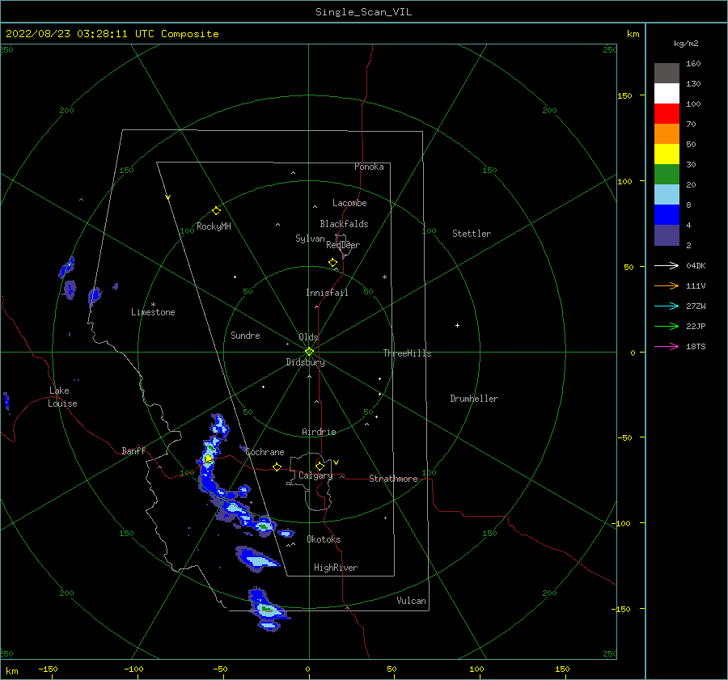Click the Sylvan label
Image resolution: width=728 pixels, height=680 pixels.
click(x=310, y=239)
